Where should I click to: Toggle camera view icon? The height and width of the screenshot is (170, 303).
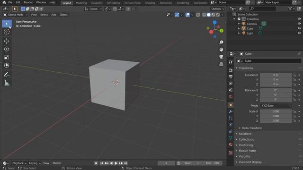(221, 57)
